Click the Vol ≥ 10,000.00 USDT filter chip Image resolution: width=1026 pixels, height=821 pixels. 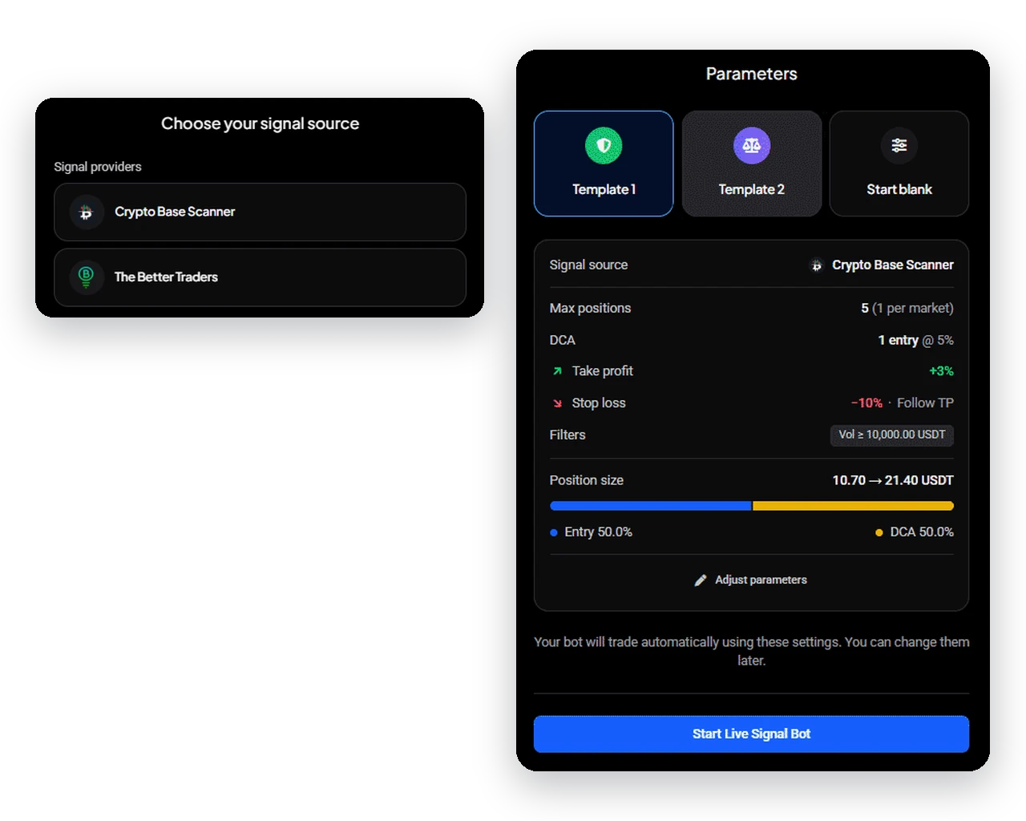point(891,435)
